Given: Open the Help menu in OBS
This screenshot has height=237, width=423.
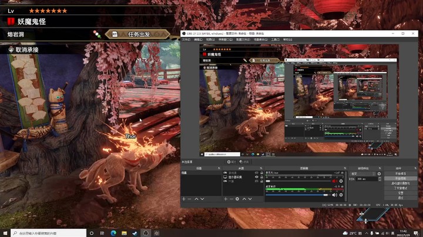Looking at the screenshot, I should point(287,39).
